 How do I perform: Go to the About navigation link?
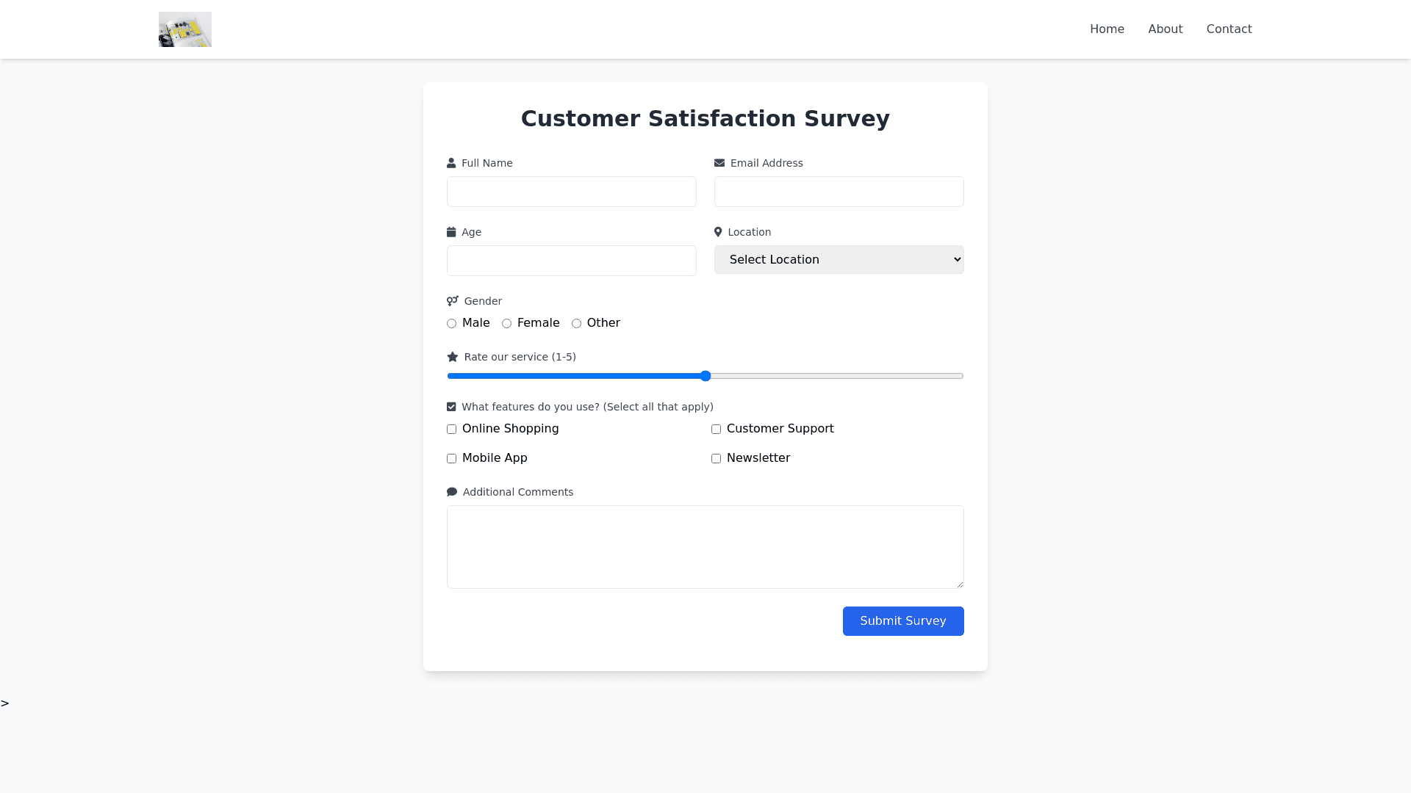pos(1165,29)
